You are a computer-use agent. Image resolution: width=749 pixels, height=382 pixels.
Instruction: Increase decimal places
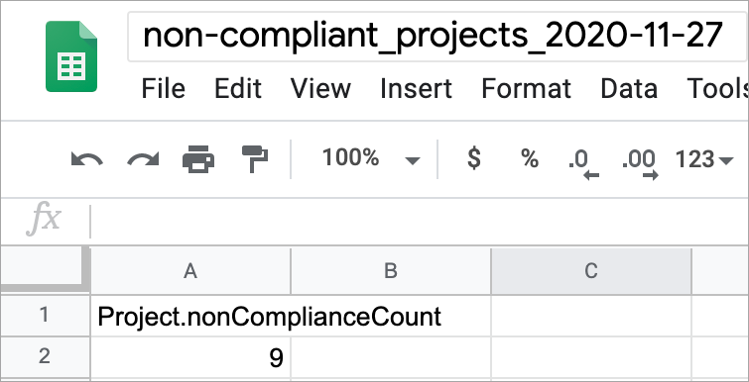click(641, 163)
